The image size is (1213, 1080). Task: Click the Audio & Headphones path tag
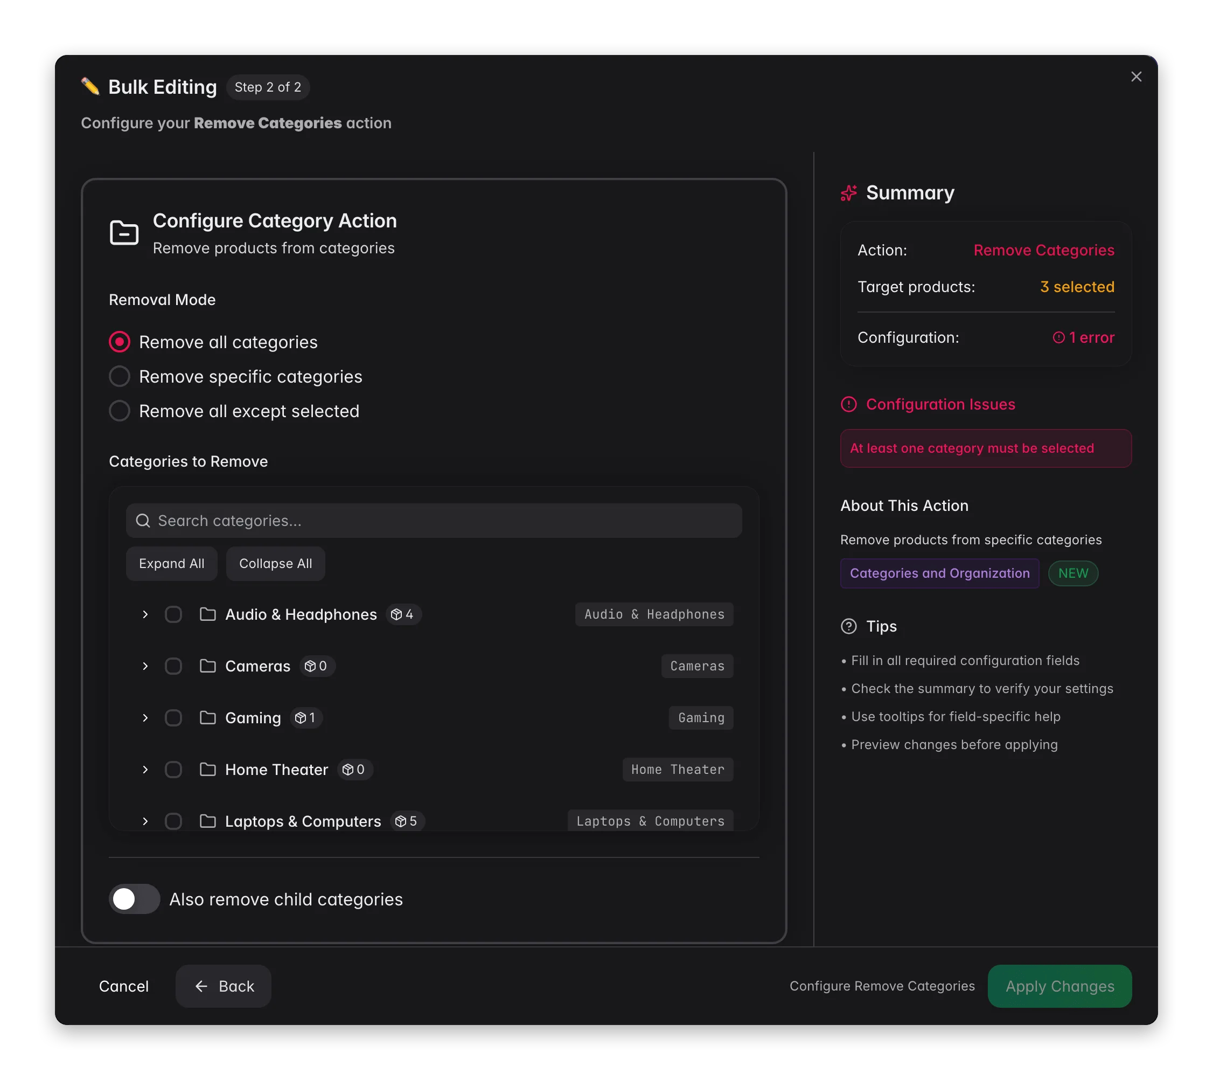(654, 614)
